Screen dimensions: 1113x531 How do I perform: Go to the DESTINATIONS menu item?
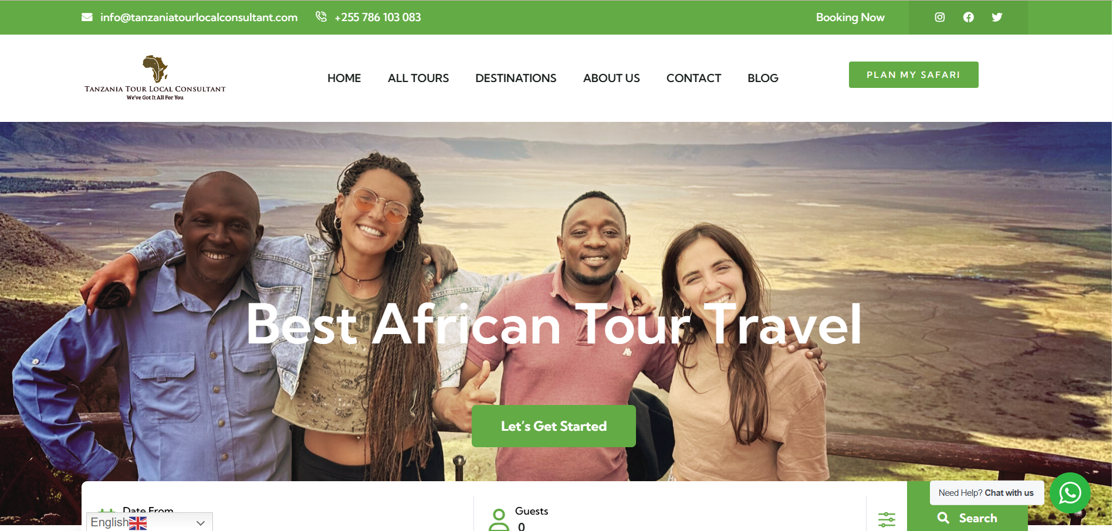pyautogui.click(x=516, y=78)
